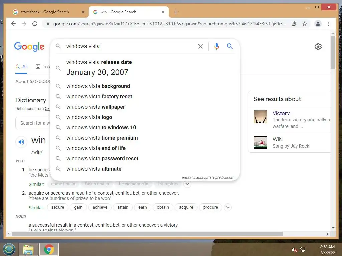This screenshot has height=256, width=342.
Task: Click the muted volume tray icon
Action: pos(294,250)
